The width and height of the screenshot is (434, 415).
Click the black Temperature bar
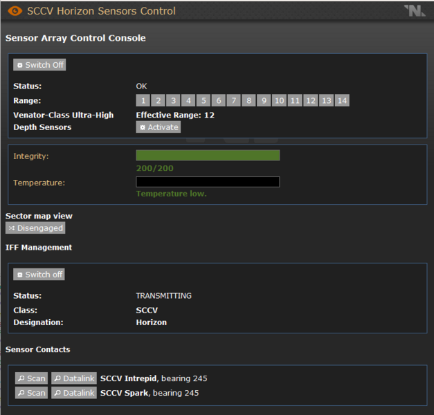208,182
